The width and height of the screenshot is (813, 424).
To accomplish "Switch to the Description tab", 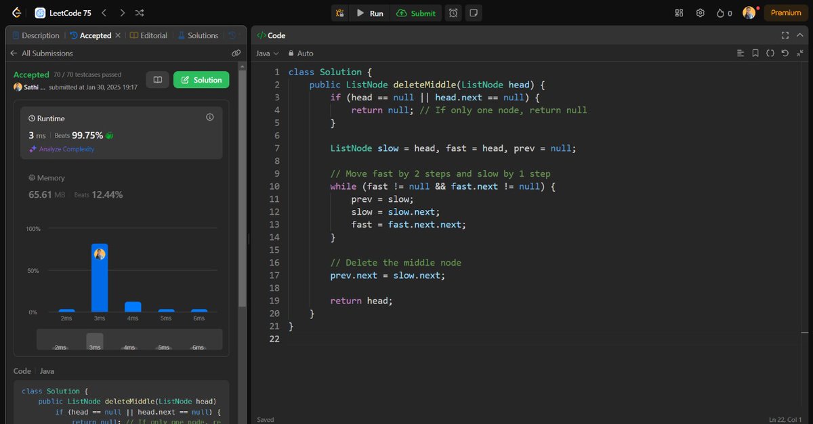I will click(36, 35).
